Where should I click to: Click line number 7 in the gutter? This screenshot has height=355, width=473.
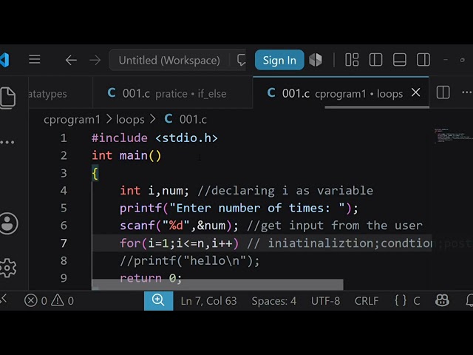64,243
